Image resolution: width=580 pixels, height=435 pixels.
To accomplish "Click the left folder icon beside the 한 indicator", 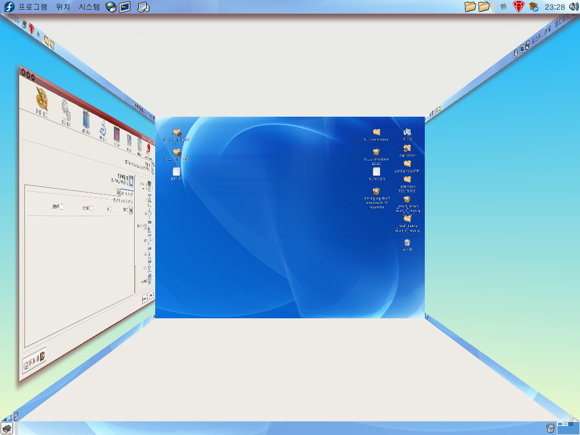I will [470, 7].
